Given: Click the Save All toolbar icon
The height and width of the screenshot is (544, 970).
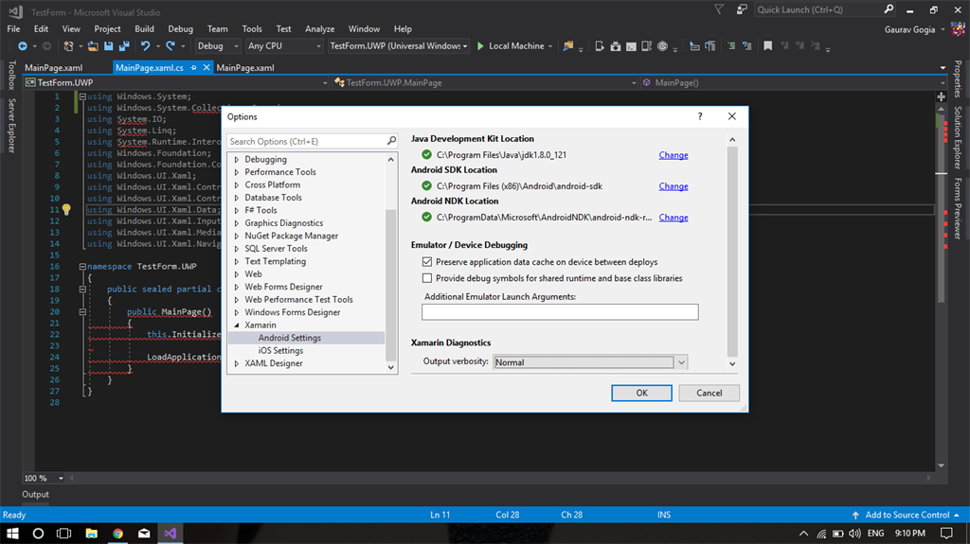Looking at the screenshot, I should pyautogui.click(x=124, y=46).
